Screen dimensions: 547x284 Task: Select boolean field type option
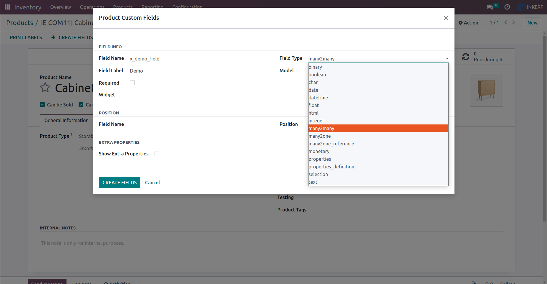[378, 75]
